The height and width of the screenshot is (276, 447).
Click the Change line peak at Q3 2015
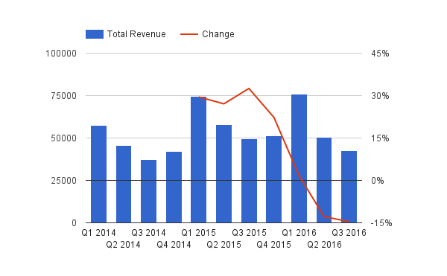click(249, 89)
